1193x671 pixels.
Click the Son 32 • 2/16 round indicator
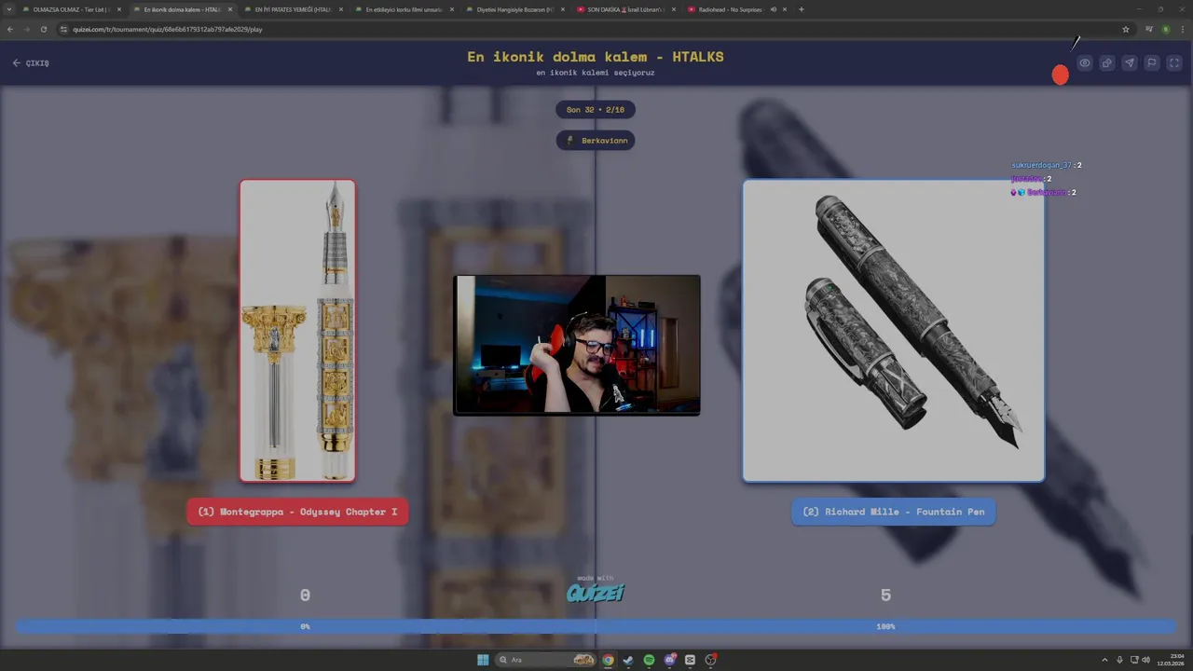596,110
